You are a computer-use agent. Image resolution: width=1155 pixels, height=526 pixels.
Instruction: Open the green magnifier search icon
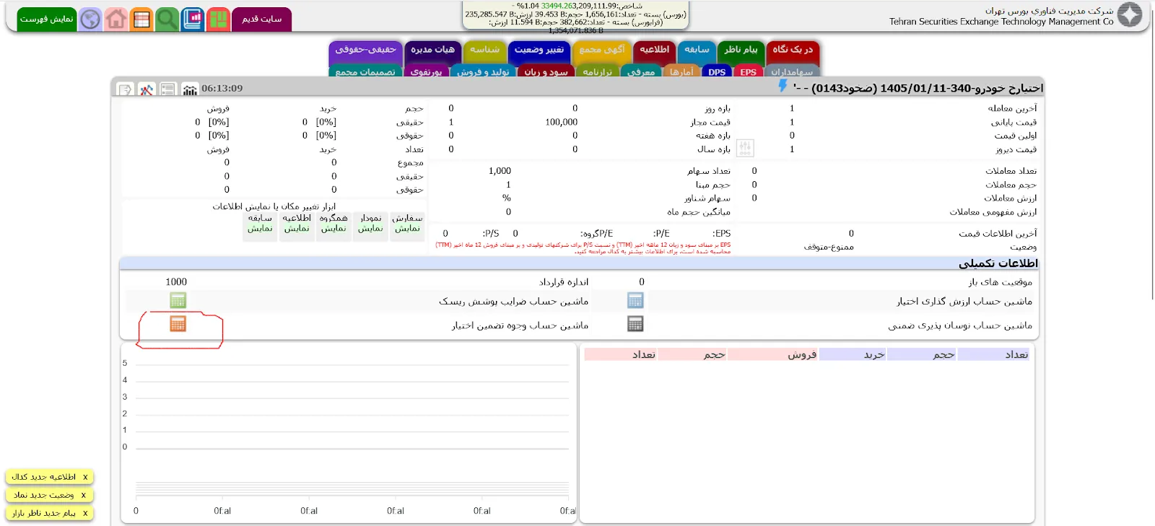[167, 19]
